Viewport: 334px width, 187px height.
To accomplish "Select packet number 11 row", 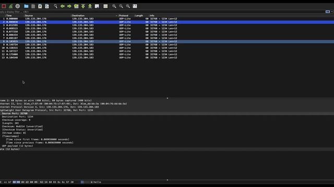I will [167, 51].
